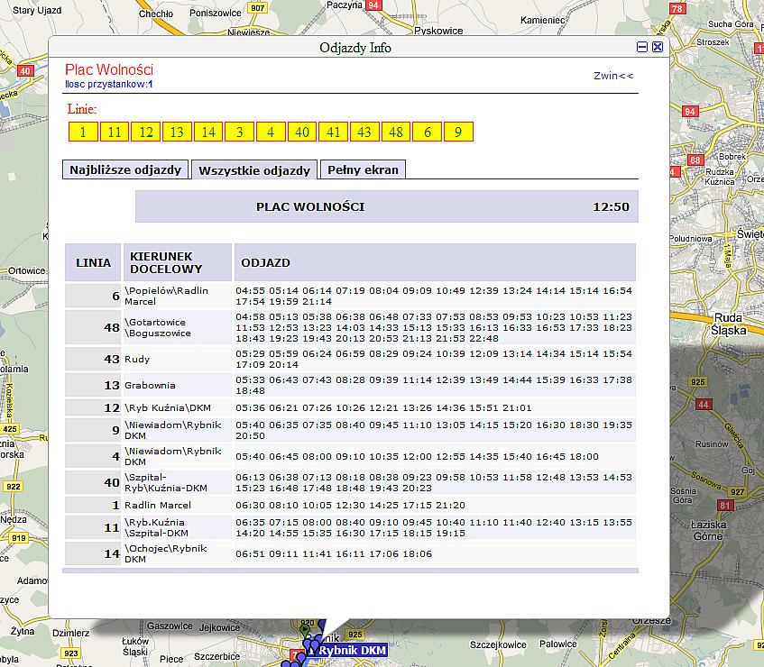Select line 6 yellow box
Screen dimensions: 764x667
[427, 132]
